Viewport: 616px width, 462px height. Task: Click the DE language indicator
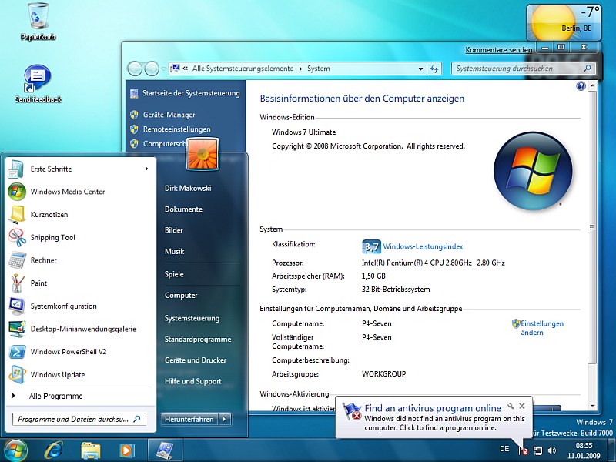504,449
